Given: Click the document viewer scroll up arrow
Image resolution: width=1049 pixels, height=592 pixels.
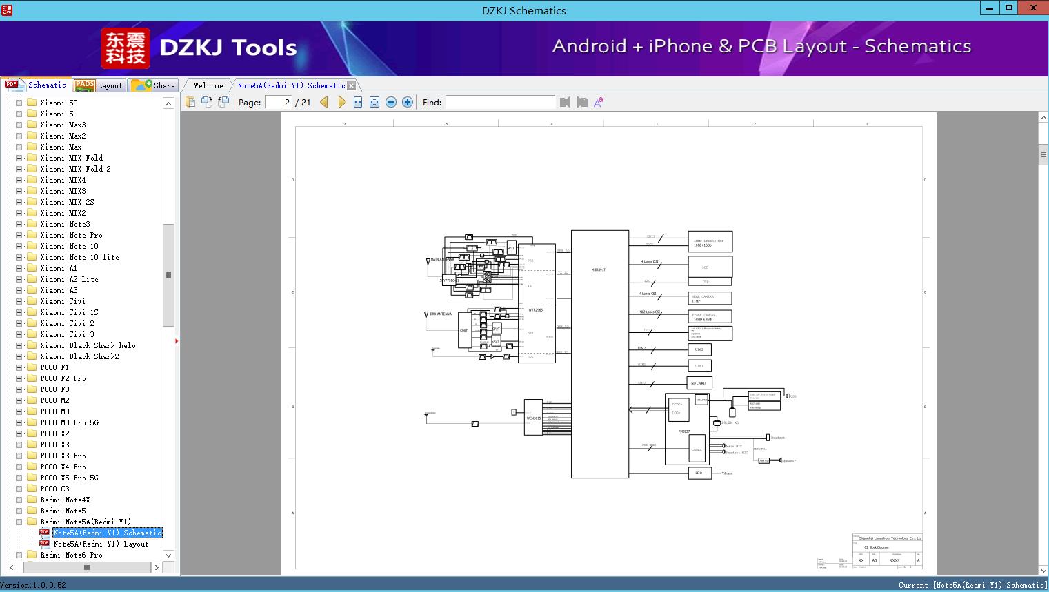Looking at the screenshot, I should point(1043,118).
